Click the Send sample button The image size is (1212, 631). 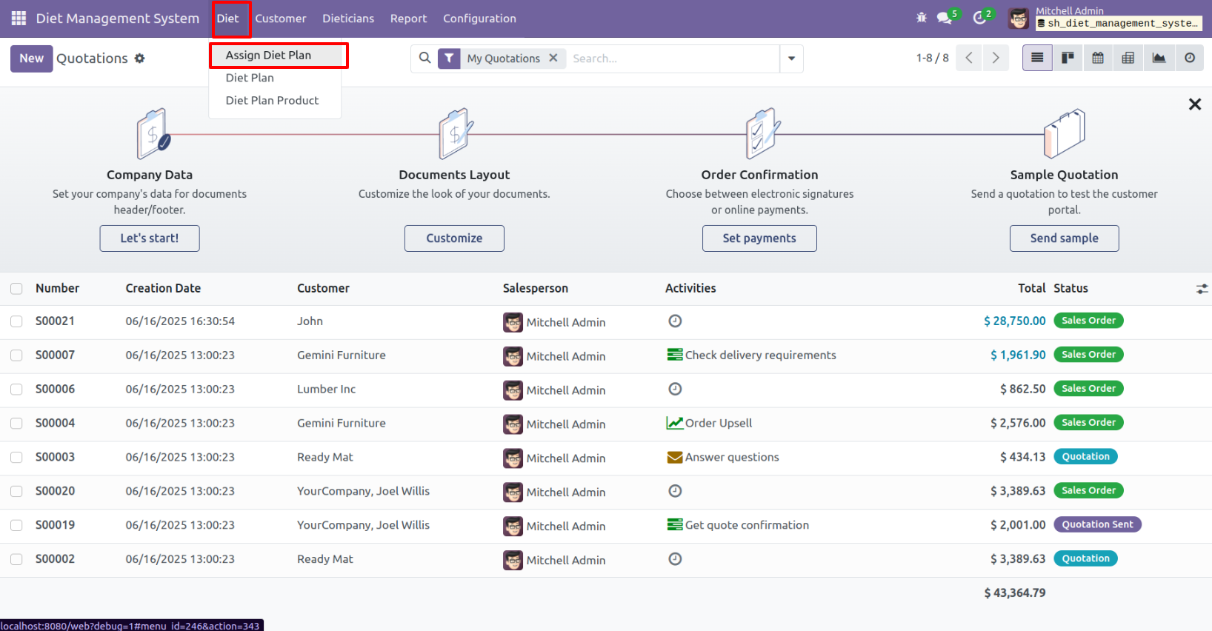[1065, 238]
